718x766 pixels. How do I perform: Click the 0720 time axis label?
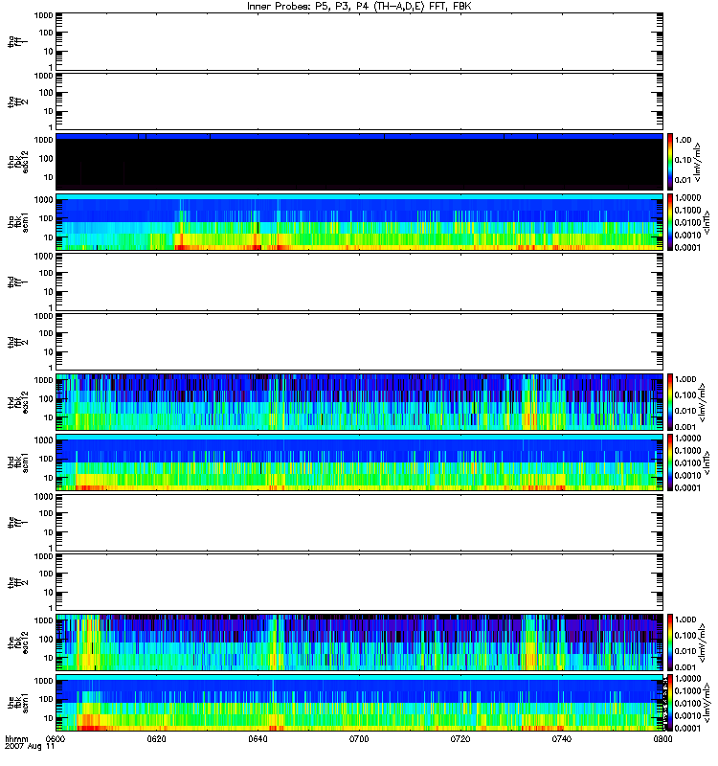pyautogui.click(x=460, y=738)
